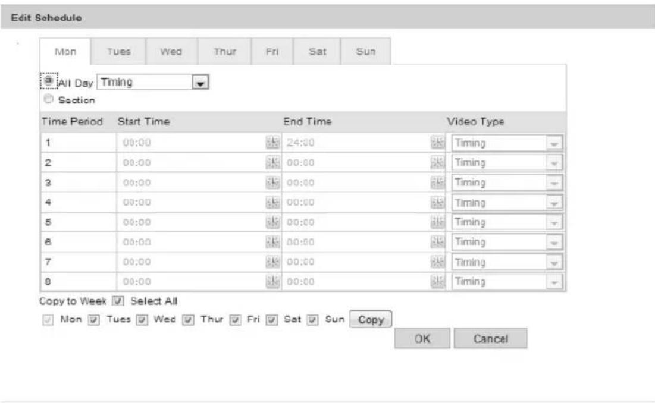Switch to the Wed tab
This screenshot has height=403, width=655.
(x=171, y=52)
